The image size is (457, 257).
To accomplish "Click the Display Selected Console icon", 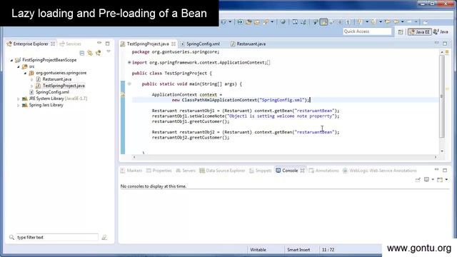I will pos(426,180).
